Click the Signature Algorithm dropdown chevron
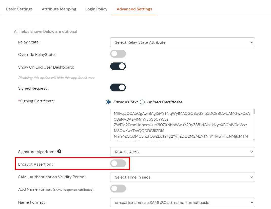 click(251, 152)
